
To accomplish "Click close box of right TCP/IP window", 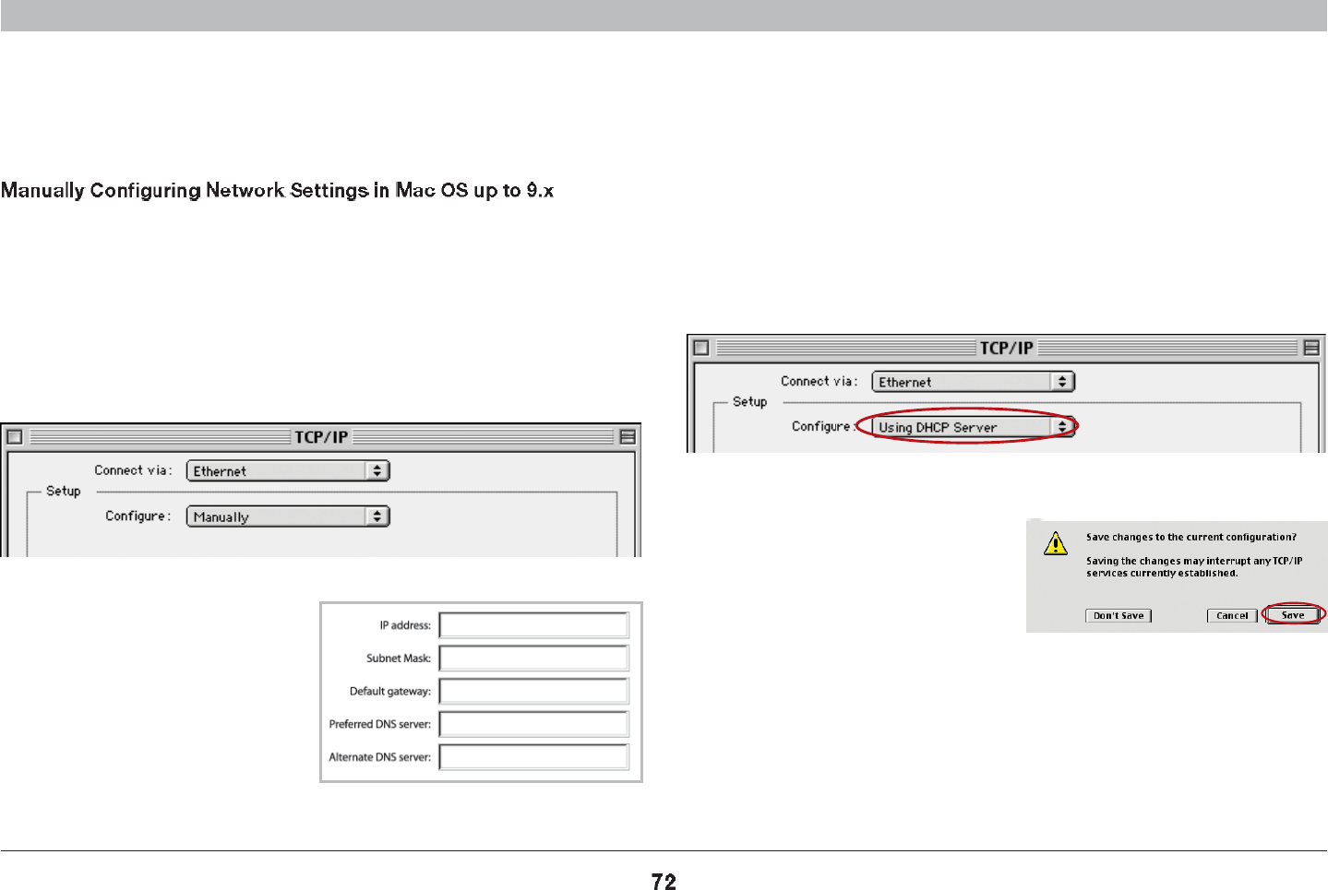I will 700,348.
